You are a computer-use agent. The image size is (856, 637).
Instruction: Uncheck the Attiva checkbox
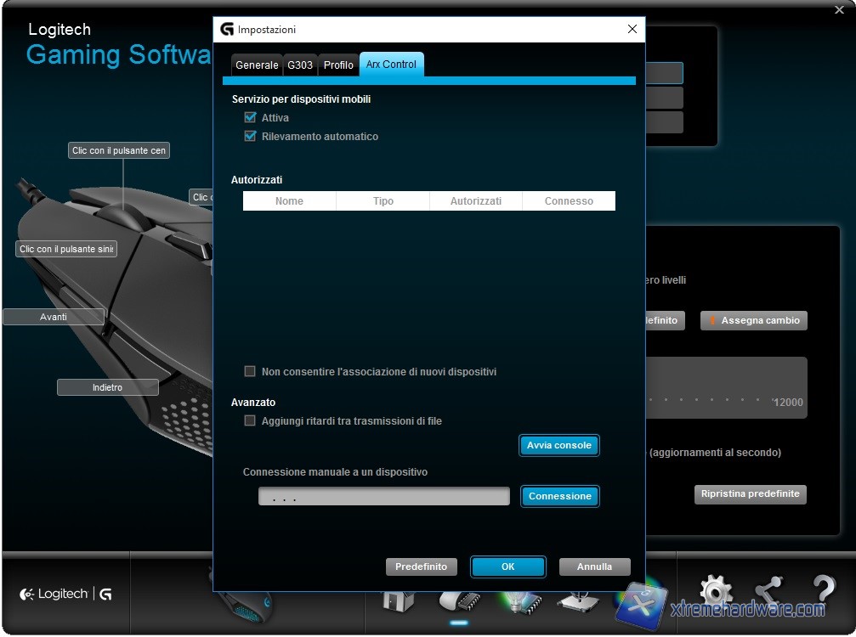click(250, 118)
